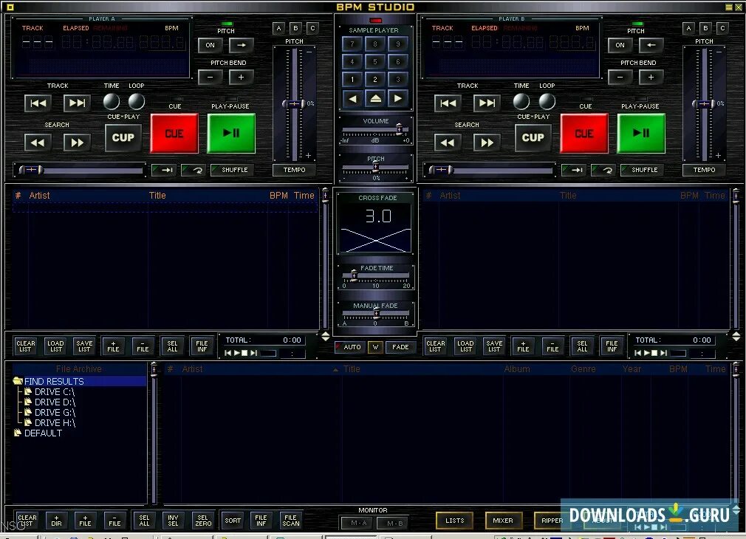Click CLEAR LIST for Player A playlist

(x=26, y=346)
